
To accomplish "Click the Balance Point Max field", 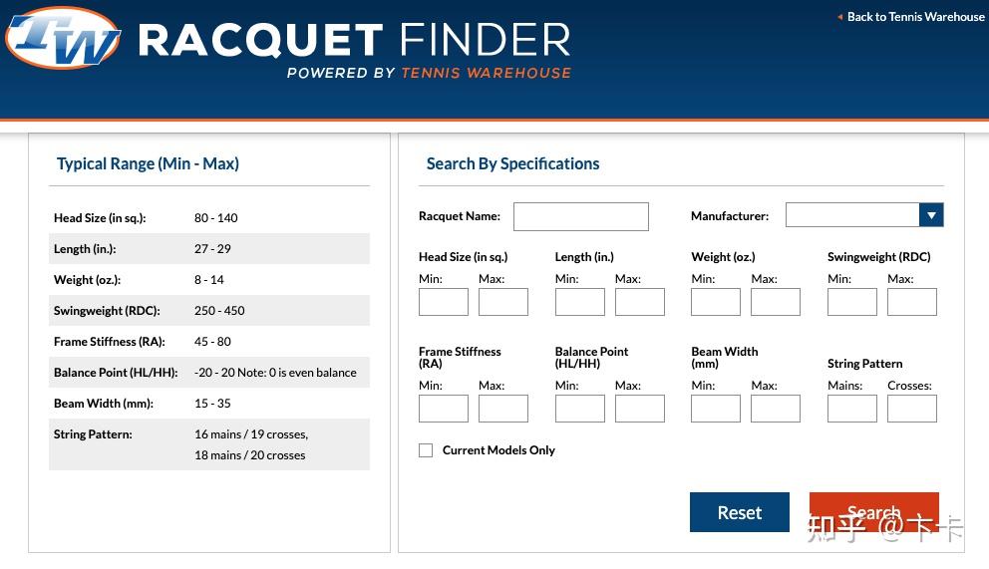I will 640,409.
